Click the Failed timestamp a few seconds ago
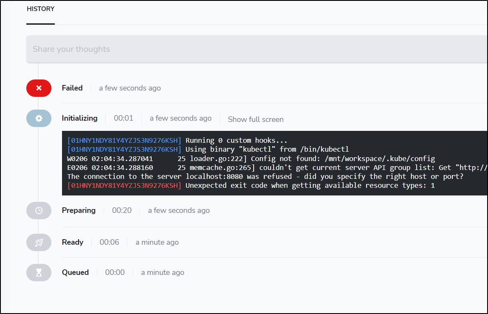The image size is (488, 314). (x=130, y=88)
